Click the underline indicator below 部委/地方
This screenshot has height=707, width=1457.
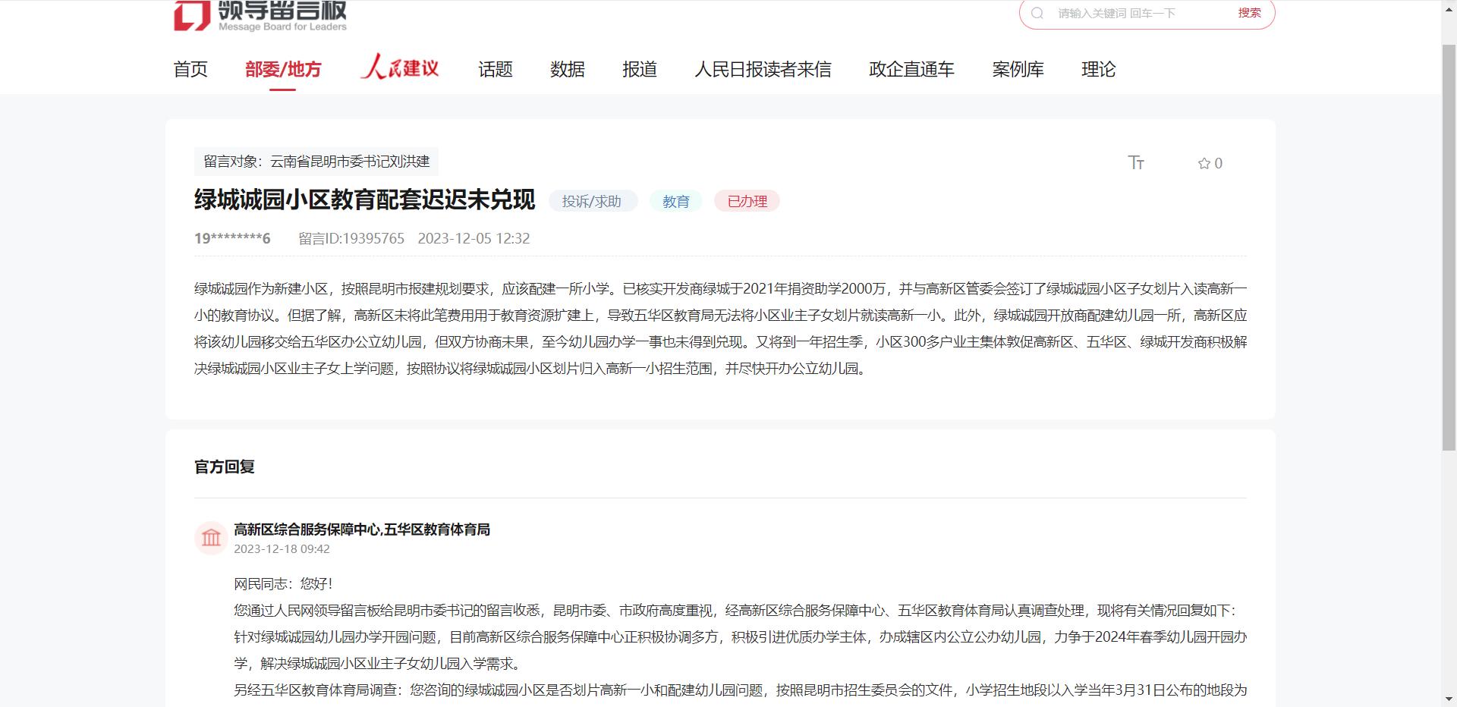(282, 89)
